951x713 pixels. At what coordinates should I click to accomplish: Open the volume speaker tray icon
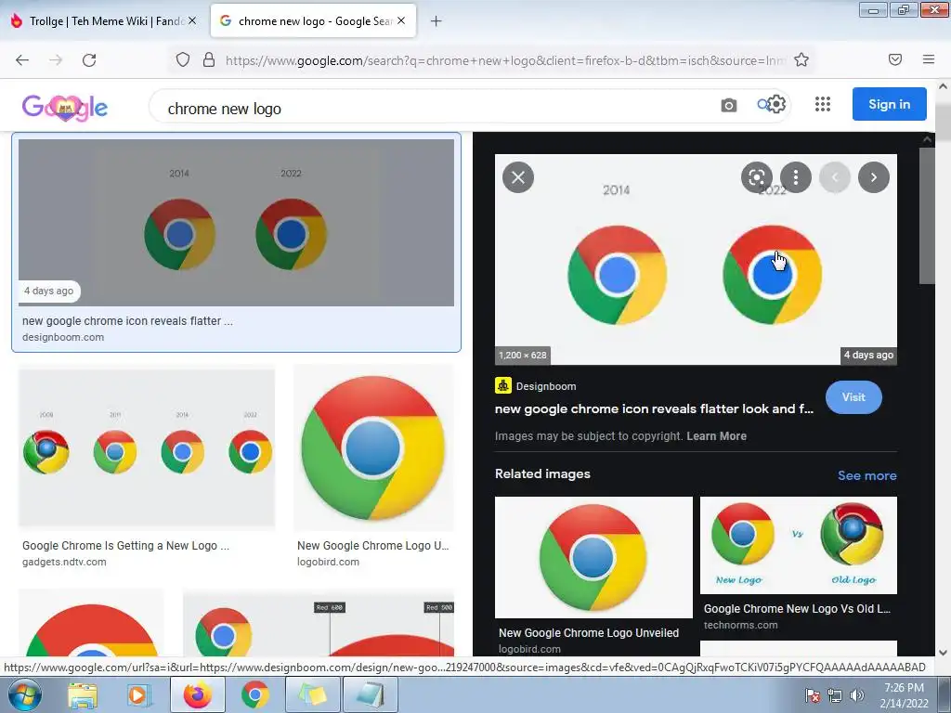coord(857,696)
